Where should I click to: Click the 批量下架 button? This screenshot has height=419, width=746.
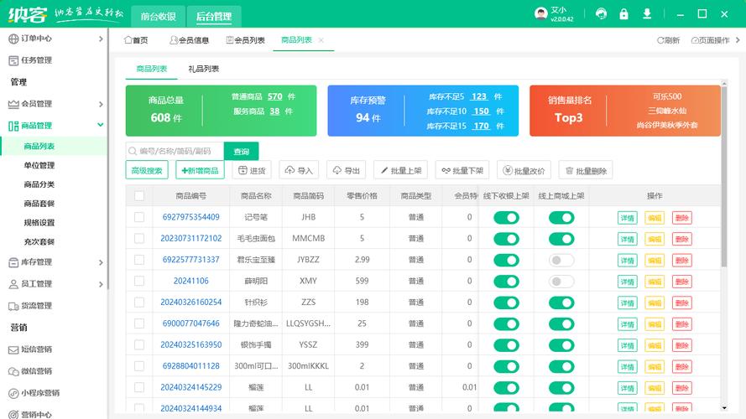coord(462,171)
